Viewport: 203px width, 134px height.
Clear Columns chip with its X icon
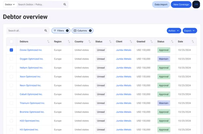coord(90,31)
